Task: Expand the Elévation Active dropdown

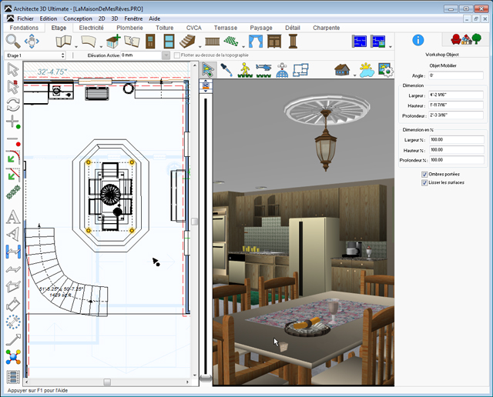Action: coord(166,55)
